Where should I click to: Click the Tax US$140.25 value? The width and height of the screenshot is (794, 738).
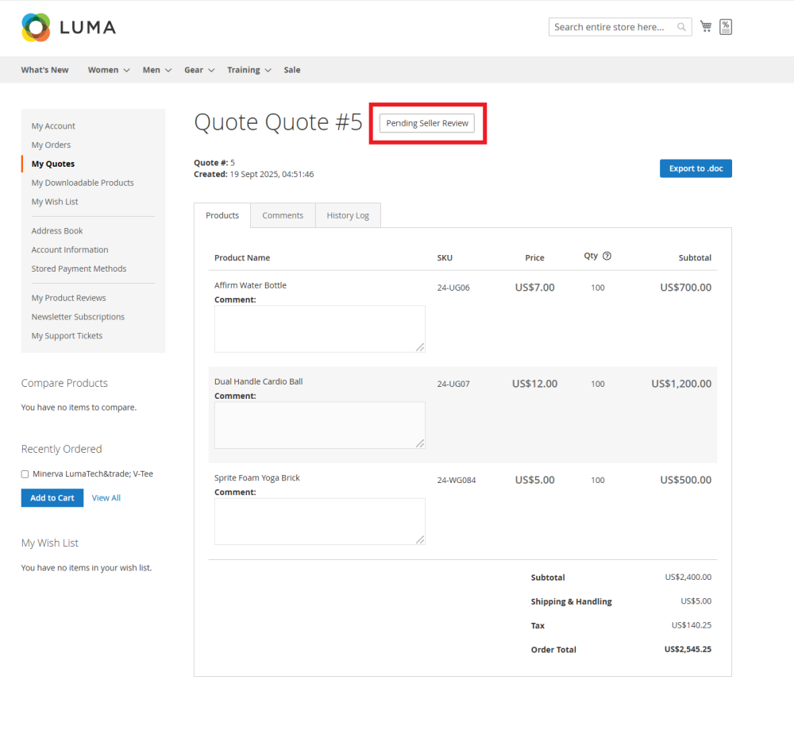[x=692, y=625]
